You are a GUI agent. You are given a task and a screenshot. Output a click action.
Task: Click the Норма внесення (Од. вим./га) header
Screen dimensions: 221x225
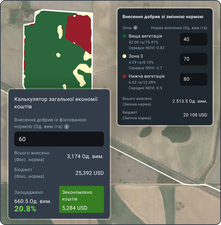point(179,28)
